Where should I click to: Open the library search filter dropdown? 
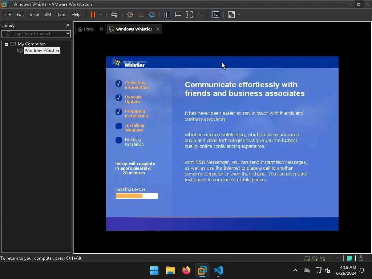(x=68, y=34)
